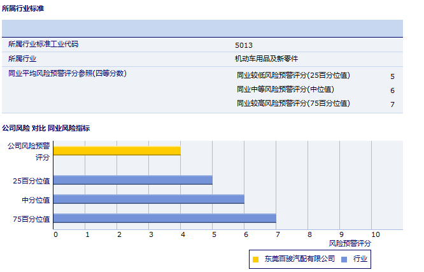
Task: Click the blue legend swatch for 行业
Action: pyautogui.click(x=344, y=259)
